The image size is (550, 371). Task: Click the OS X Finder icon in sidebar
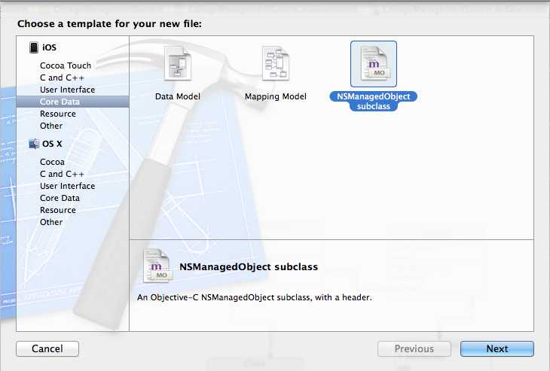[x=34, y=144]
